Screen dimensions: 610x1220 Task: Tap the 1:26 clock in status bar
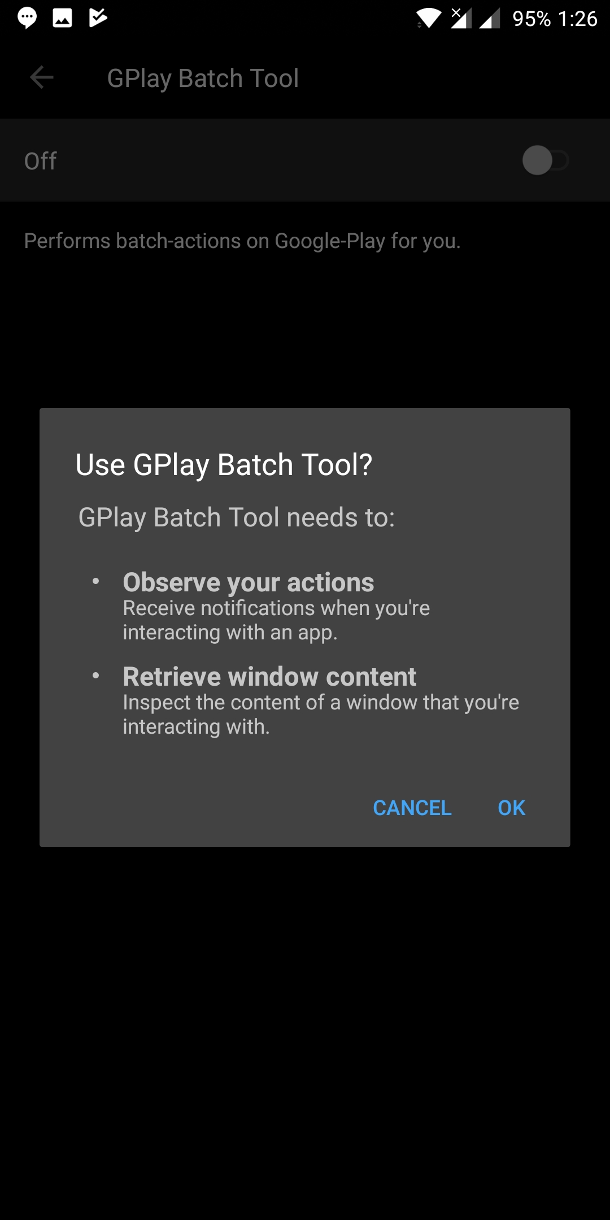[x=577, y=19]
